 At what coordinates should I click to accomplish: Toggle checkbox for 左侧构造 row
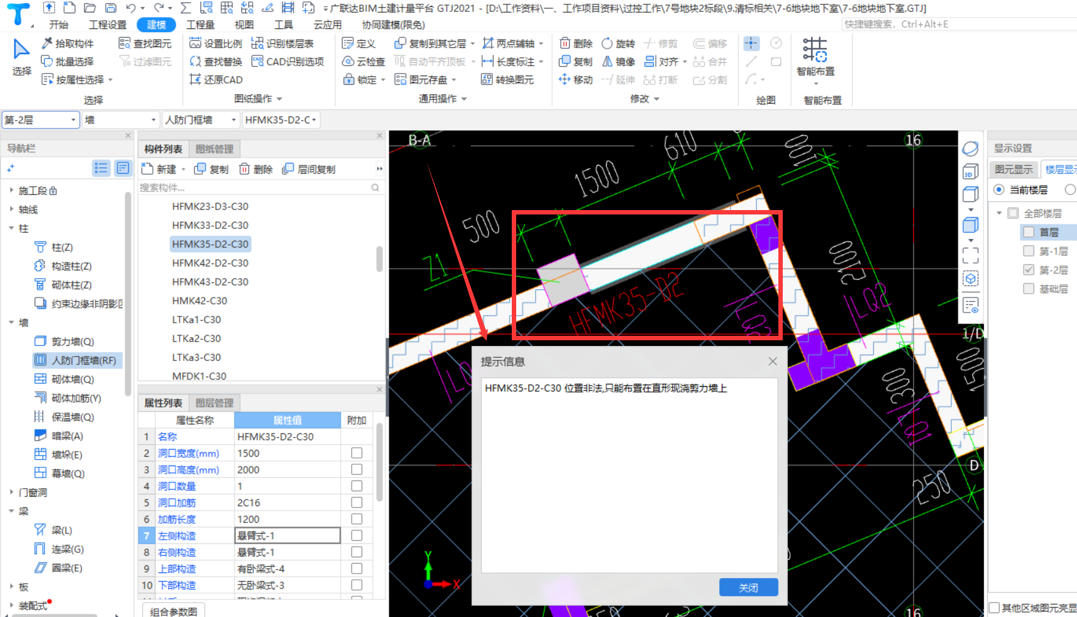(356, 535)
